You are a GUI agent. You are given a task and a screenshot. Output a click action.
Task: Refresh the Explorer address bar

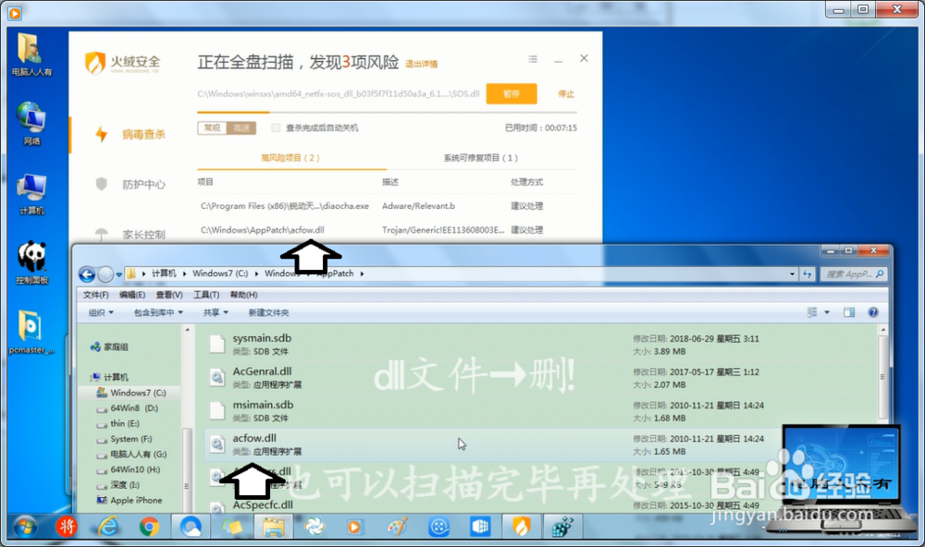tap(807, 274)
